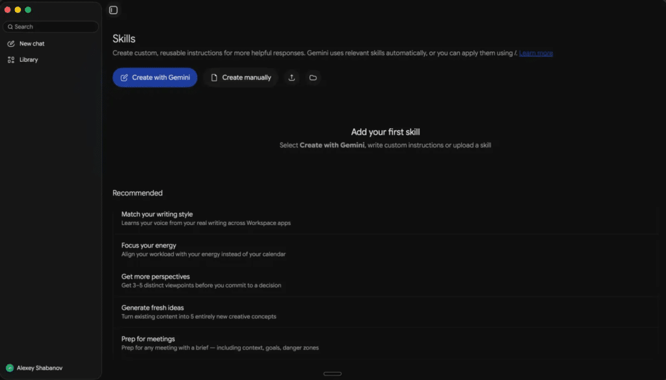The width and height of the screenshot is (666, 380).
Task: Click the Add your first skill heading
Action: [385, 132]
